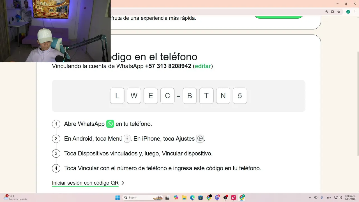Image resolution: width=359 pixels, height=202 pixels.
Task: Click the code box showing letter E
Action: 151,96
